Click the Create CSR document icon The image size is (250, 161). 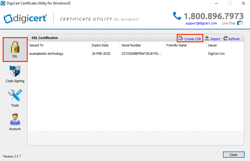point(181,38)
